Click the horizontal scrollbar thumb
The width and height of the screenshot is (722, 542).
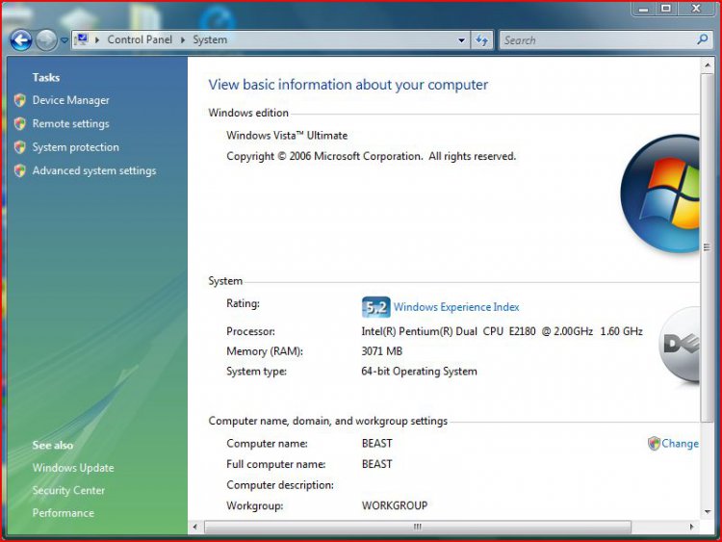[x=418, y=527]
